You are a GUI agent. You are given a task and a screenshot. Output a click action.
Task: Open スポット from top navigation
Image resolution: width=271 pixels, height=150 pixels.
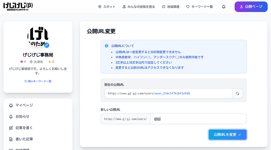106,7
